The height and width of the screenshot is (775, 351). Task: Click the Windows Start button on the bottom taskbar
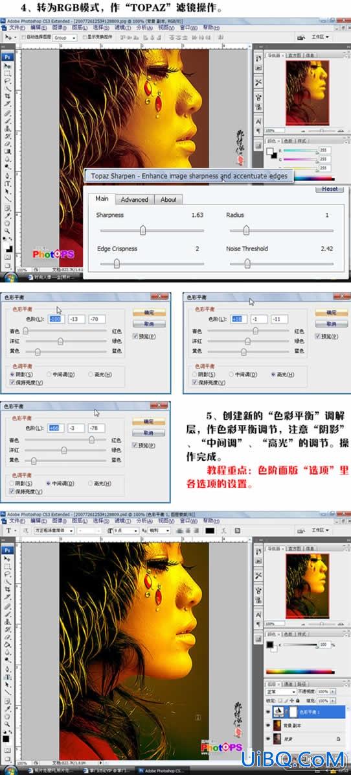[10, 770]
